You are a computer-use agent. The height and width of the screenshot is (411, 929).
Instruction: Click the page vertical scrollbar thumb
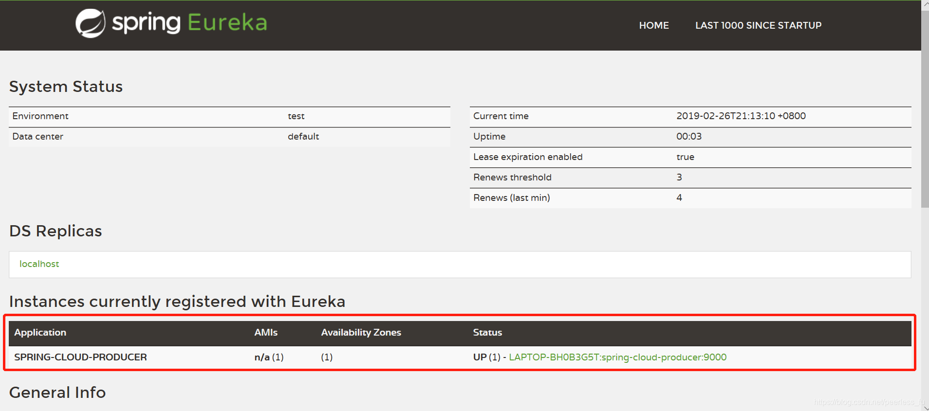925,109
